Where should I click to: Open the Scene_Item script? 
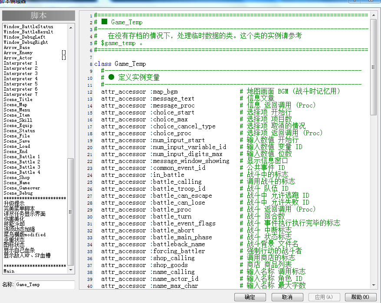point(16,115)
